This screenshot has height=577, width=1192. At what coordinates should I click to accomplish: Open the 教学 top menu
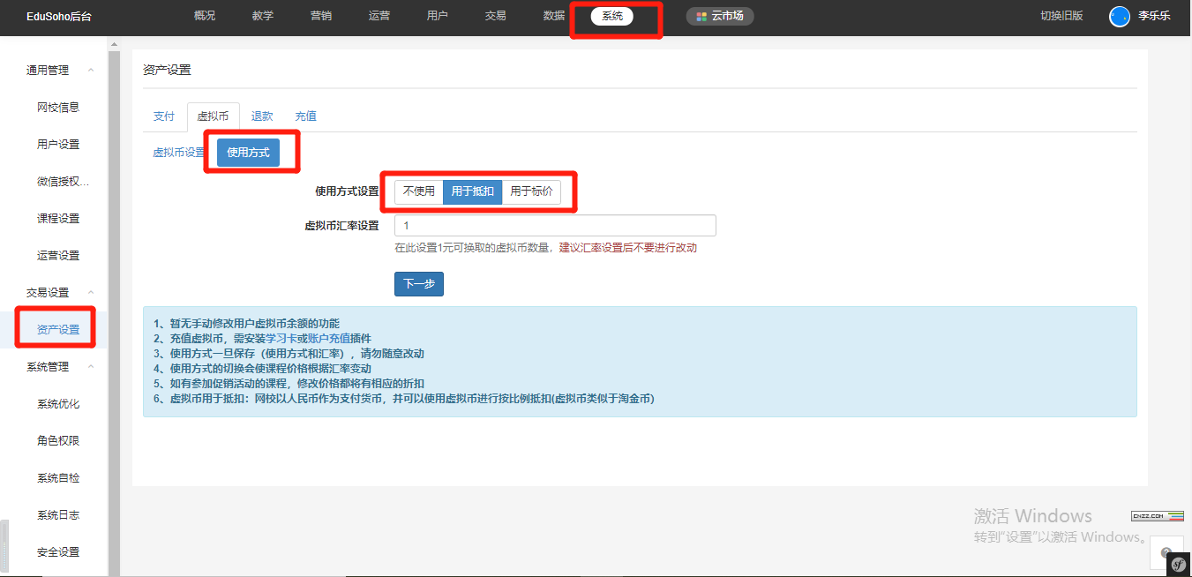tap(263, 16)
